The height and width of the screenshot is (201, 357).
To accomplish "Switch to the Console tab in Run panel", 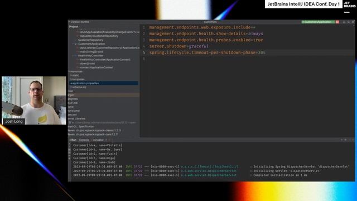I will [x=84, y=140].
